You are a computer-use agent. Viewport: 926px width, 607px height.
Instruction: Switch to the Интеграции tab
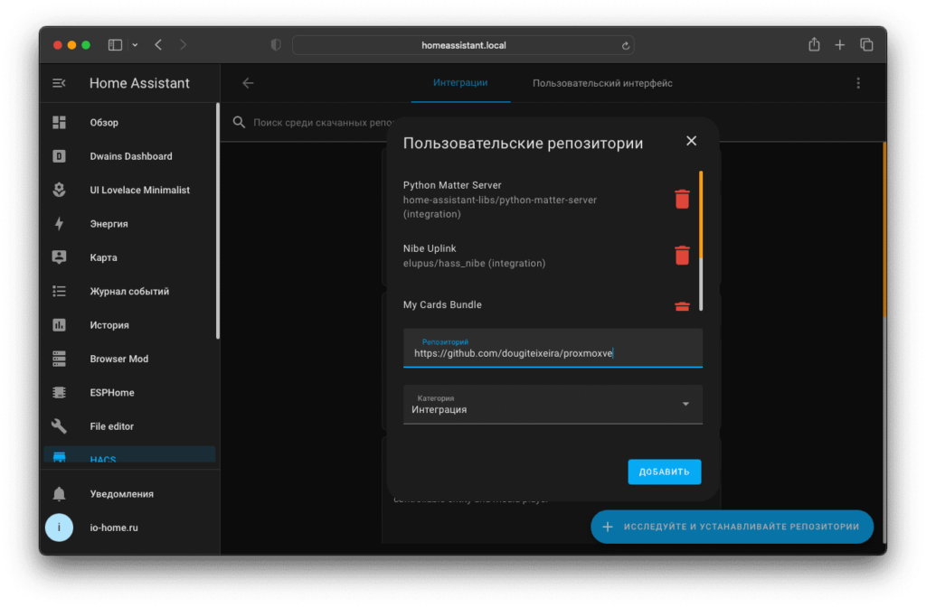tap(460, 82)
